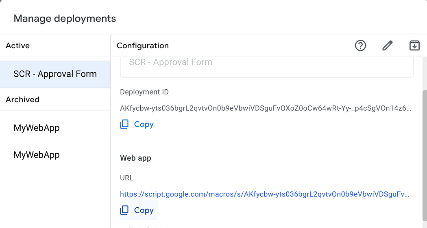Click the copy icon under Deployment ID
The width and height of the screenshot is (427, 228).
click(125, 124)
